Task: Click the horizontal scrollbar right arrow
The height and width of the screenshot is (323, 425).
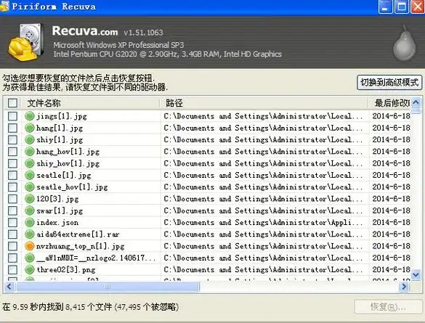Action: click(x=404, y=287)
